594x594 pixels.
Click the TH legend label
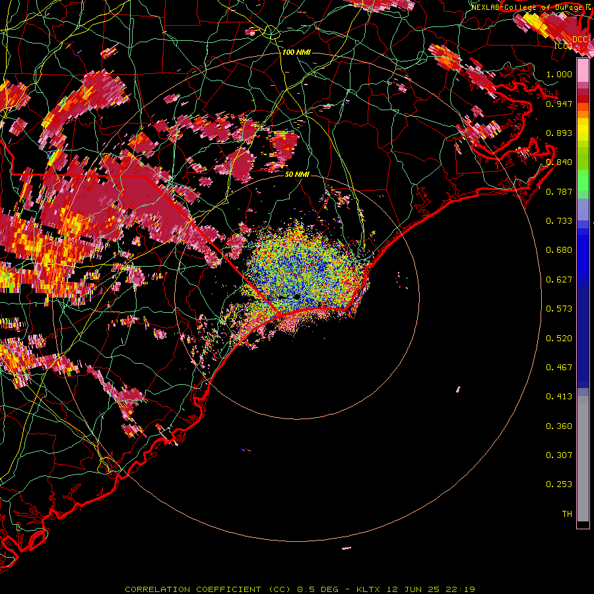coord(567,514)
